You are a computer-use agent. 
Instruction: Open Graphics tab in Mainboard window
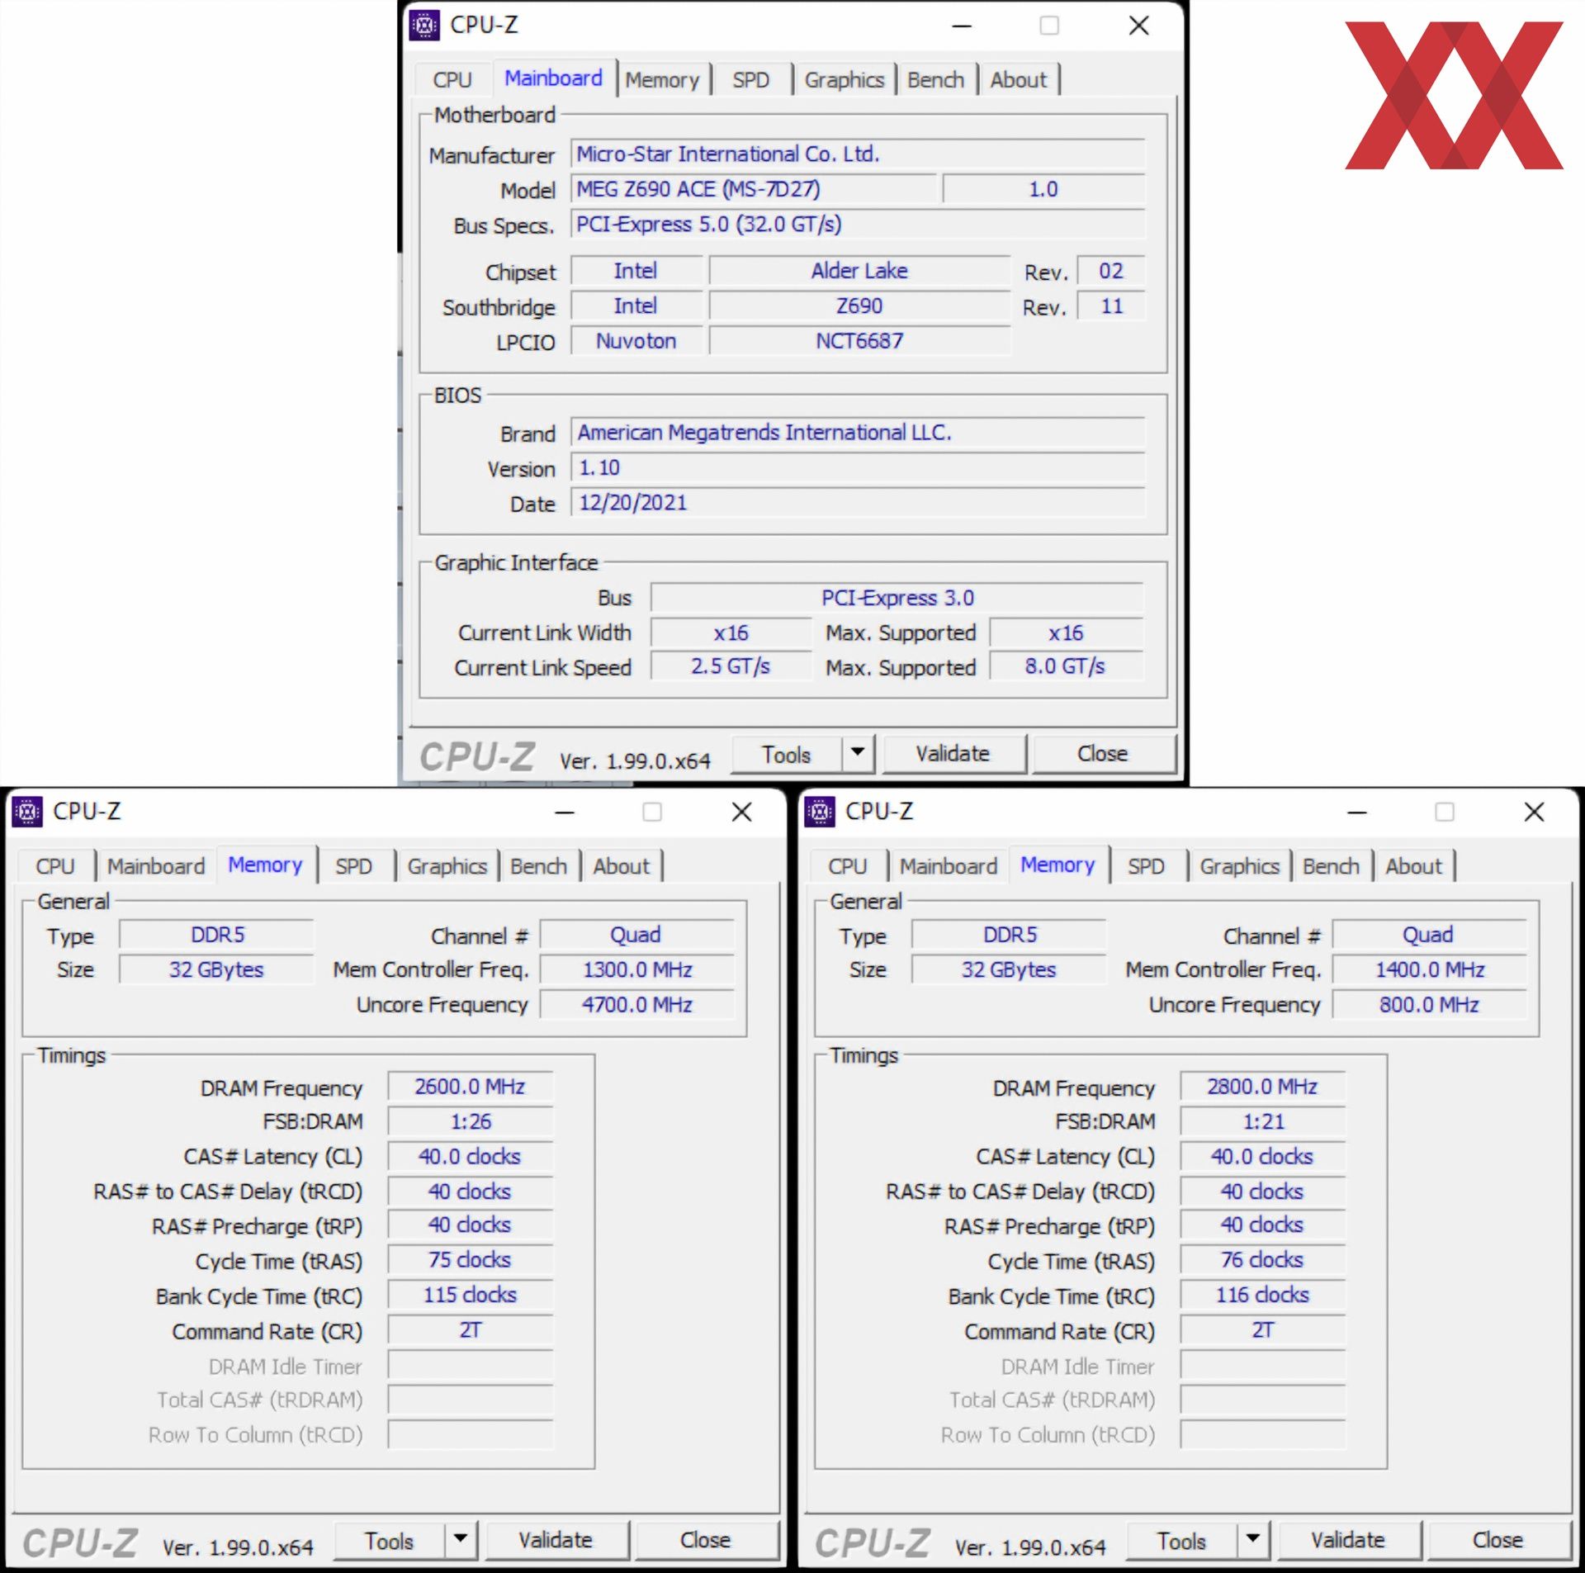coord(845,80)
